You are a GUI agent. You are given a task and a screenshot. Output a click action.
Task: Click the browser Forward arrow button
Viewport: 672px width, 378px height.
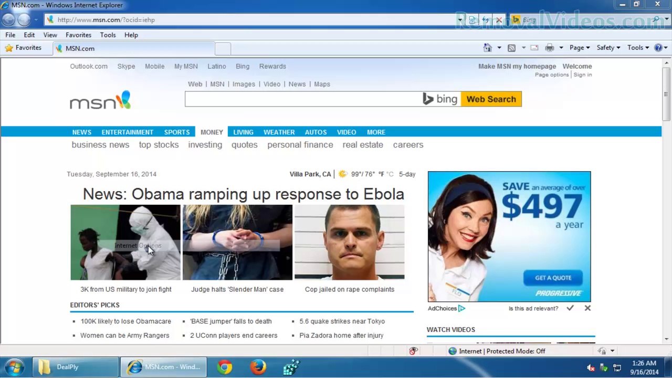click(x=24, y=20)
